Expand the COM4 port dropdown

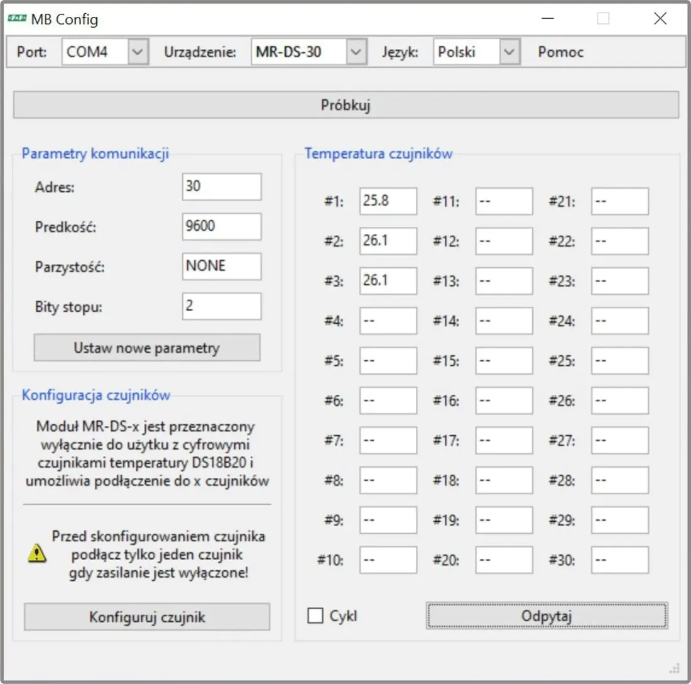[x=138, y=52]
